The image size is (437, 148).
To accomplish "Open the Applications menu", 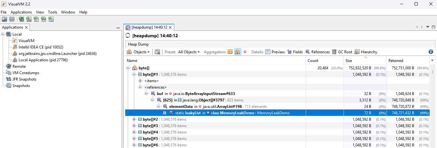I will coord(21,12).
